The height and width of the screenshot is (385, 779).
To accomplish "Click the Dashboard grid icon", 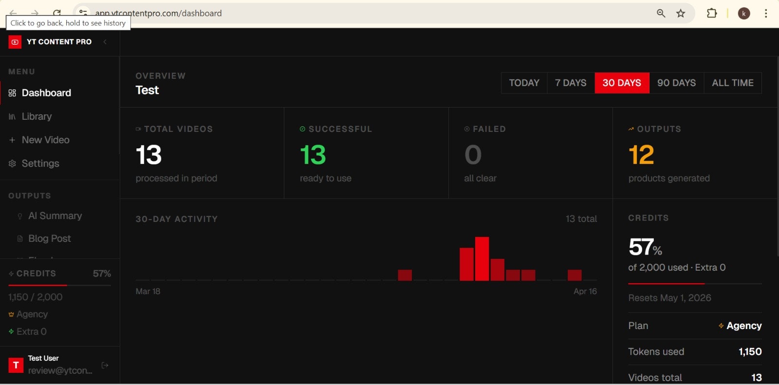I will [12, 93].
